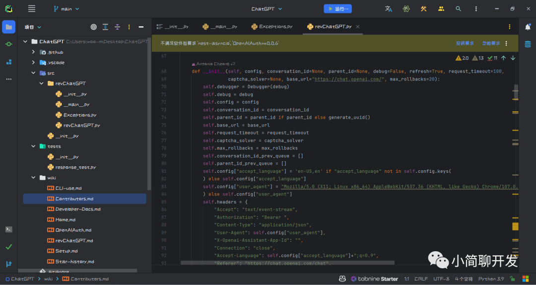Click the translation icon in title bar
The image size is (536, 285).
389,9
